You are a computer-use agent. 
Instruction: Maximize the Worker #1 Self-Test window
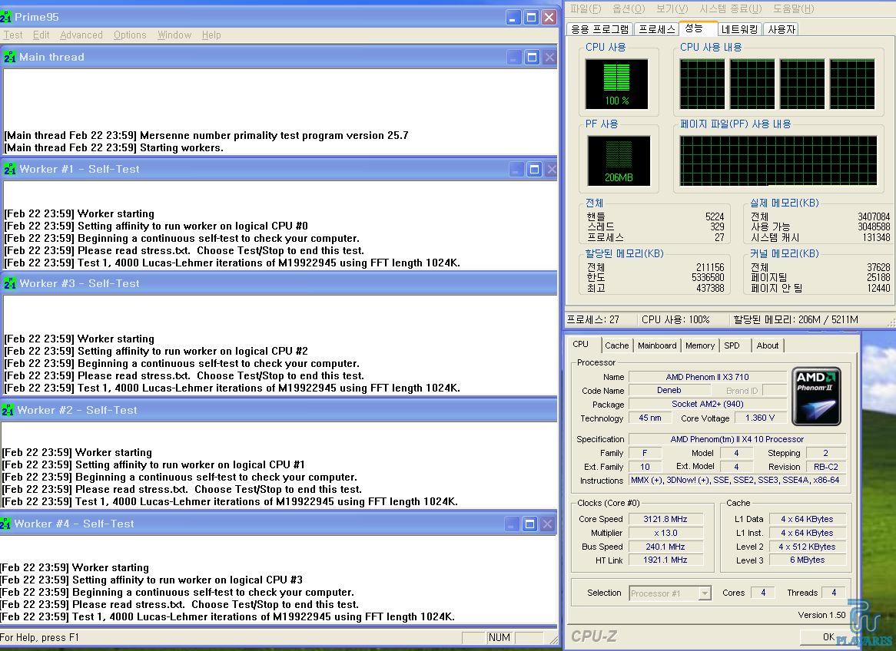[534, 169]
